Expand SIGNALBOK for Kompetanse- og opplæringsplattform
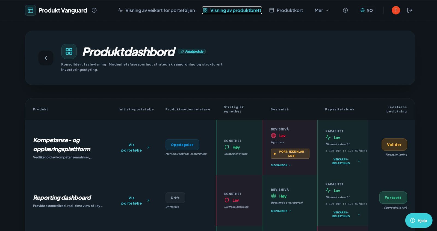Image resolution: width=437 pixels, height=231 pixels. [281, 165]
